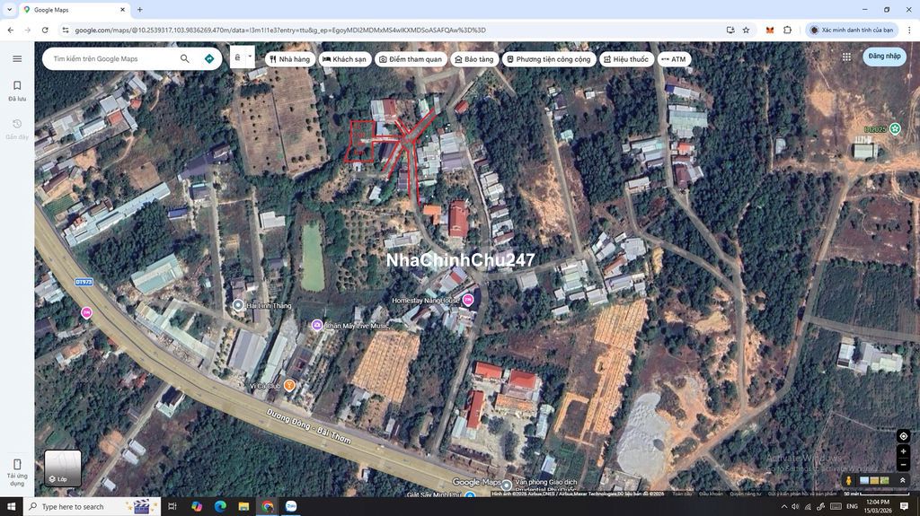Viewport: 920px width, 516px height.
Task: Expand the imagery panel double chevron
Action: pos(903,480)
